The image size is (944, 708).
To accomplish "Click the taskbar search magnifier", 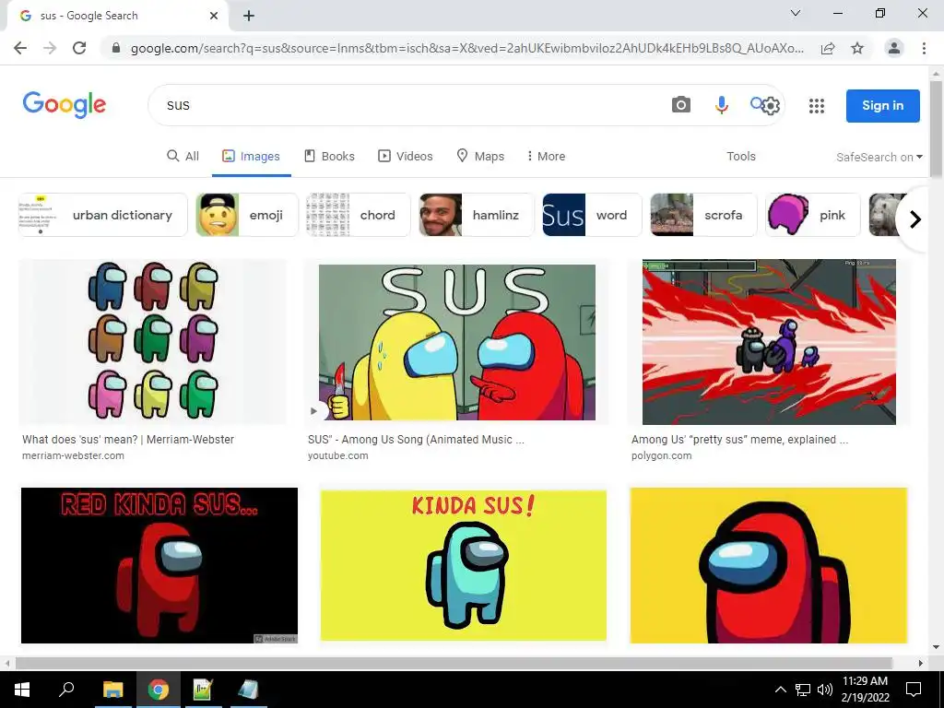I will point(66,690).
